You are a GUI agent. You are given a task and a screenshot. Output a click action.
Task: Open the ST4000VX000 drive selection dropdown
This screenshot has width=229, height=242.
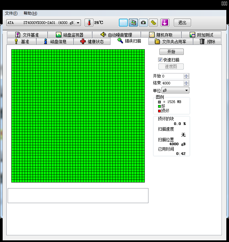pyautogui.click(x=44, y=23)
